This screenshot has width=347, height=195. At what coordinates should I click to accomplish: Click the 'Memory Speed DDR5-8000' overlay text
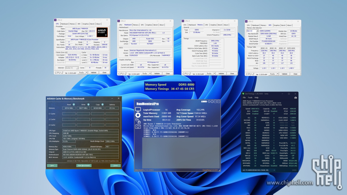[x=170, y=84]
